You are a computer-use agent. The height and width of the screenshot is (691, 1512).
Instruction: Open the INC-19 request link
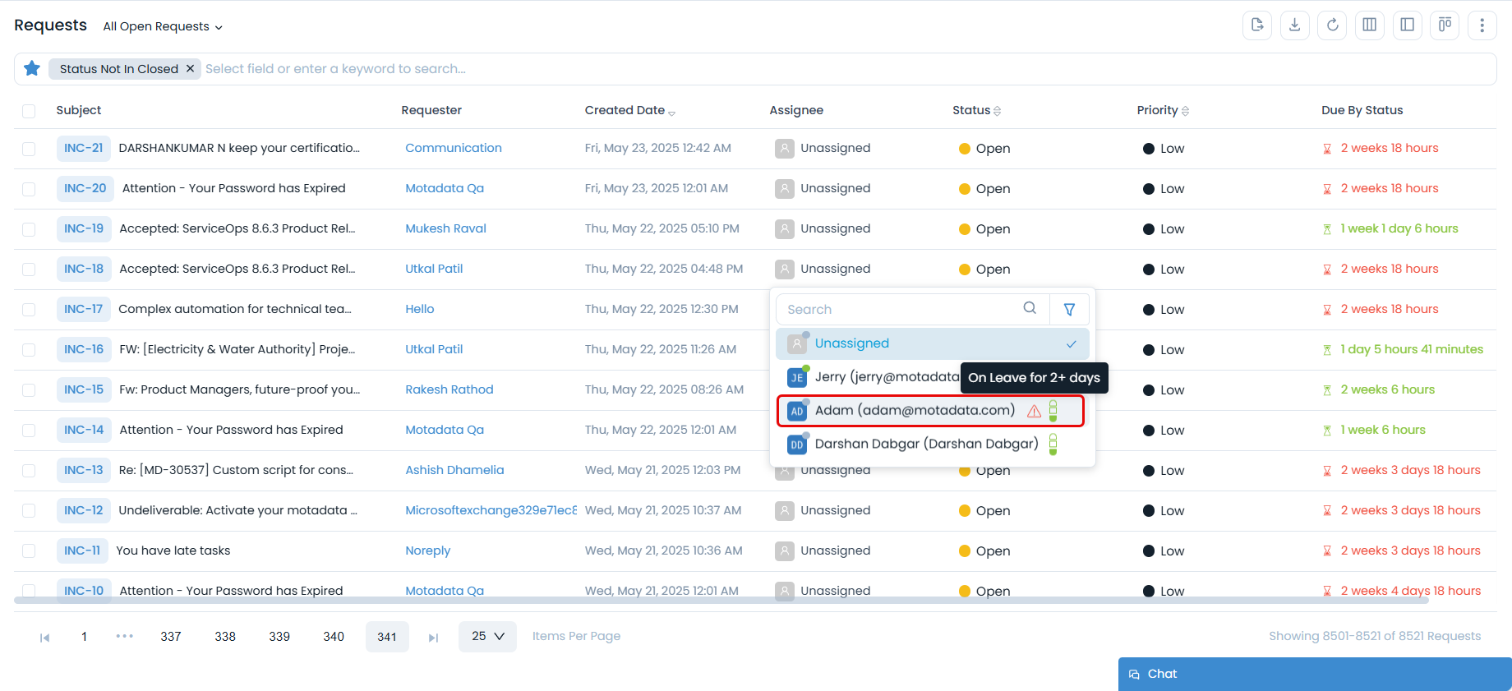tap(84, 228)
